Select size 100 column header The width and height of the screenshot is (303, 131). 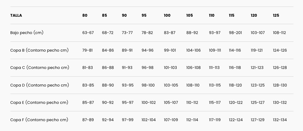[x=167, y=16]
